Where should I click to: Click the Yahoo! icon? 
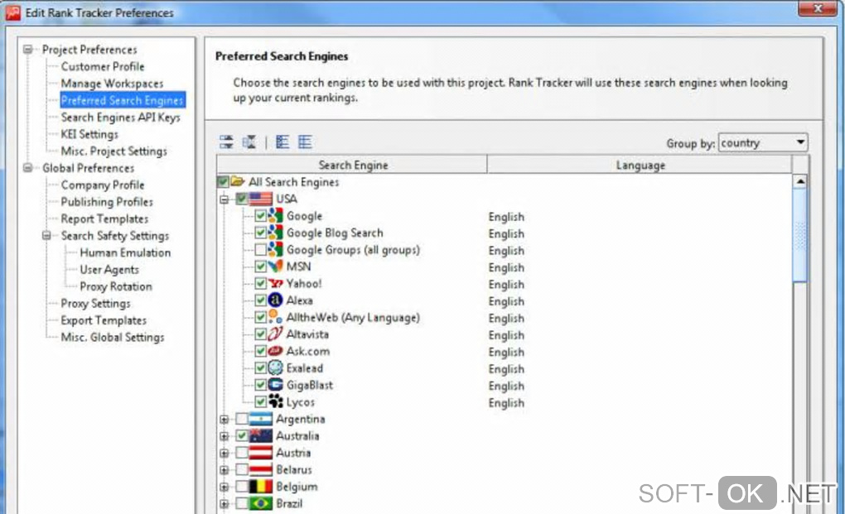point(275,284)
